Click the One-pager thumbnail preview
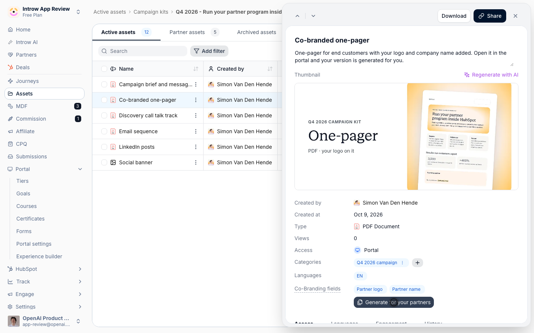Screen dimensions: 534x333 coord(406,137)
